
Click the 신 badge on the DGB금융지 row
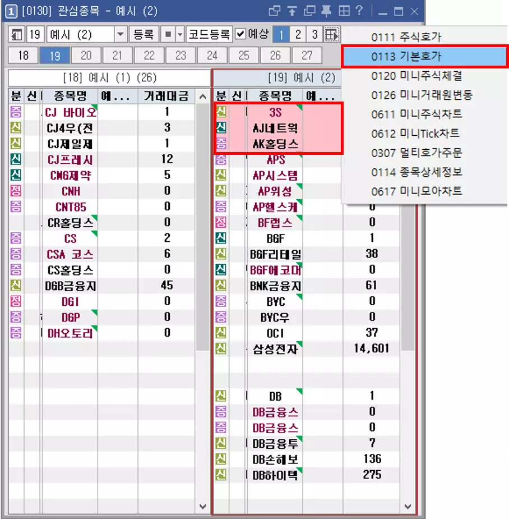(16, 285)
